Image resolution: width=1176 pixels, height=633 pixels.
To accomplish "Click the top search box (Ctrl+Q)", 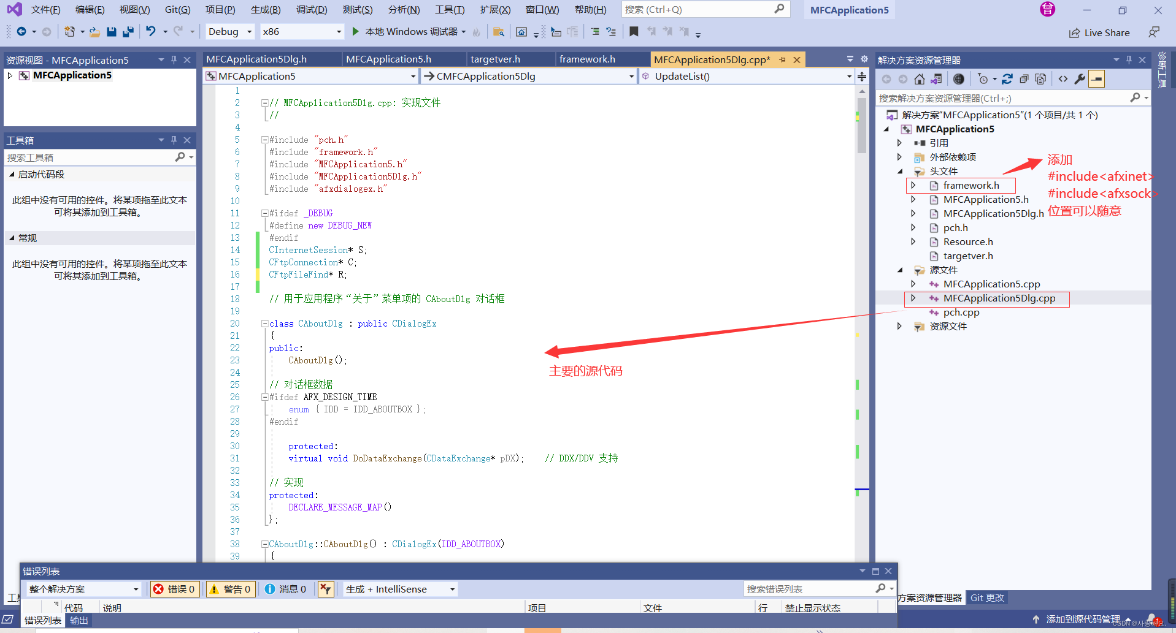I will [x=705, y=9].
